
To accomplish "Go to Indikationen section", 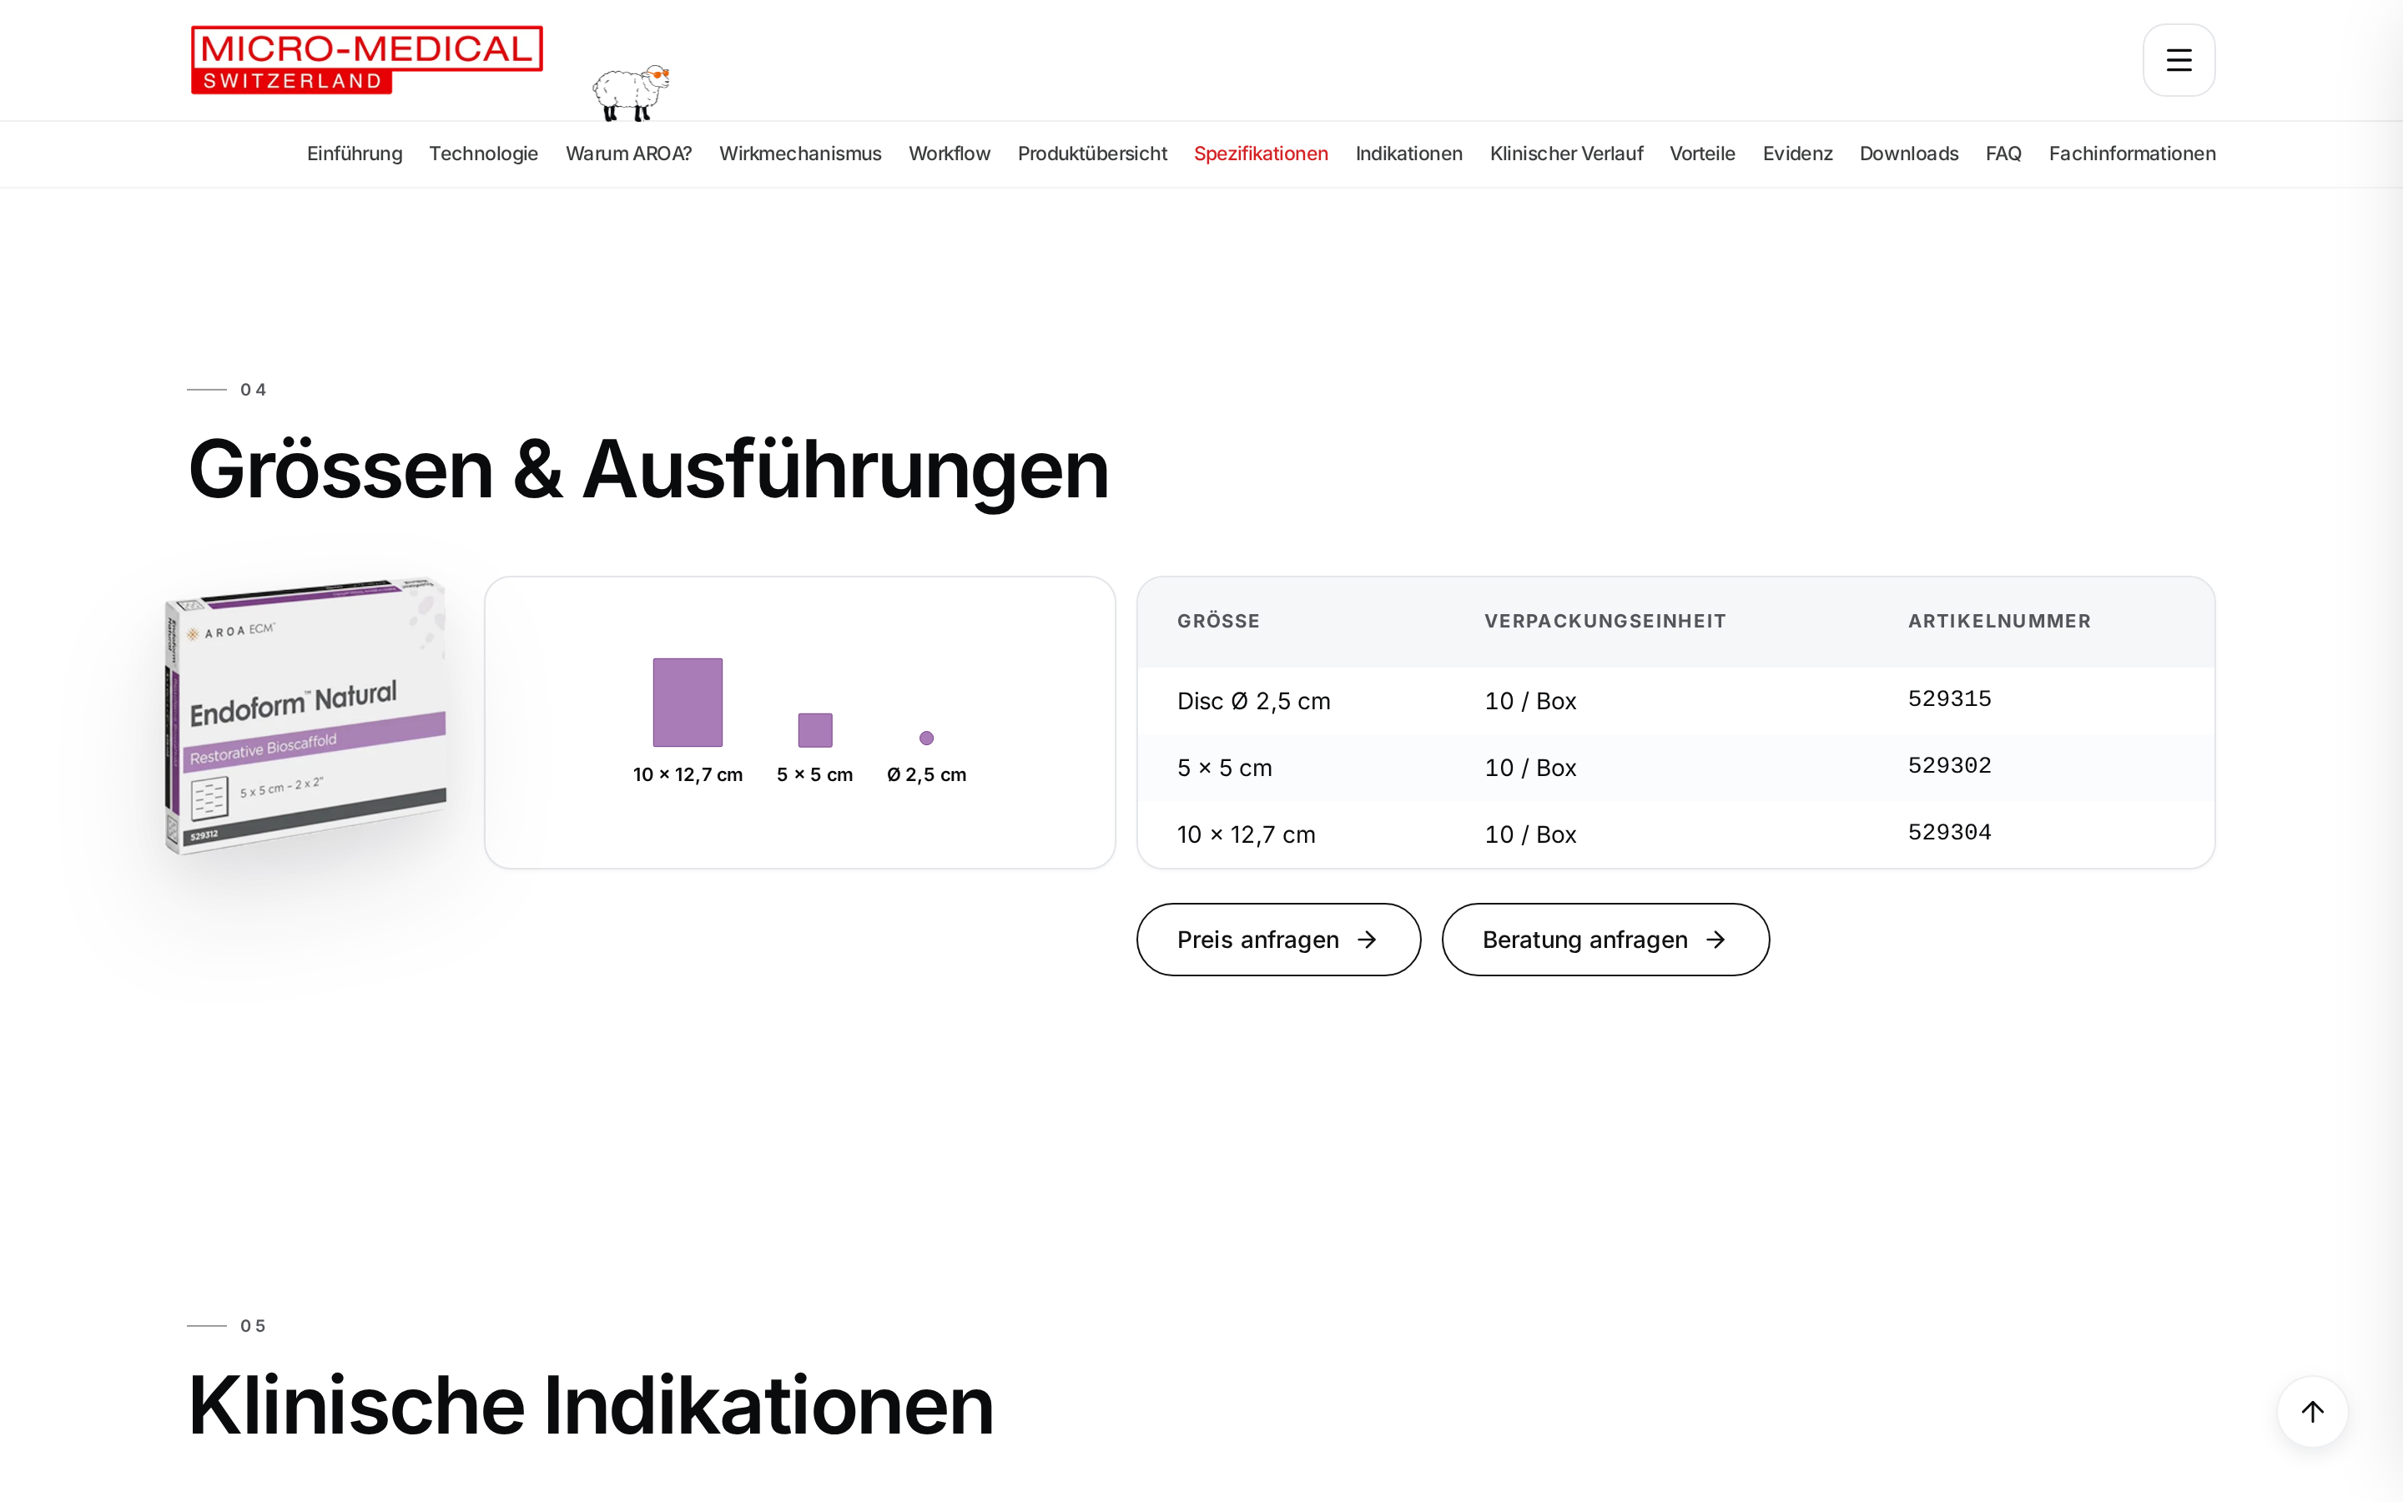I will point(1409,154).
